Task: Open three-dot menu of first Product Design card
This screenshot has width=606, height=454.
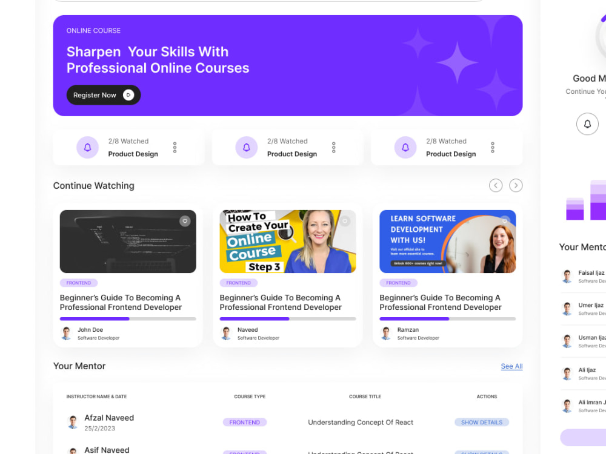Action: 175,148
